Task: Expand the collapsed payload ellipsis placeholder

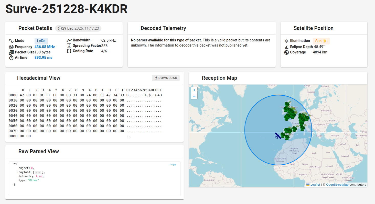Action: pyautogui.click(x=38, y=172)
